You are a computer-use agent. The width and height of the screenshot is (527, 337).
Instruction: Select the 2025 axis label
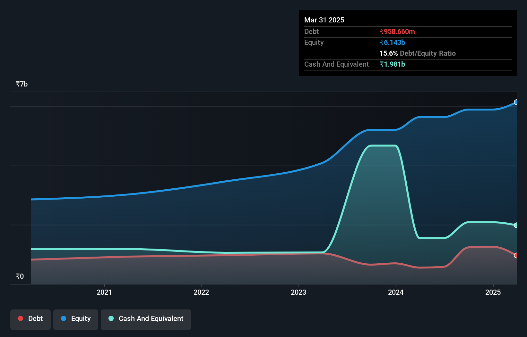point(493,292)
